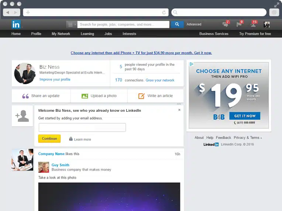Click the plus icon in address bar

pyautogui.click(x=28, y=12)
